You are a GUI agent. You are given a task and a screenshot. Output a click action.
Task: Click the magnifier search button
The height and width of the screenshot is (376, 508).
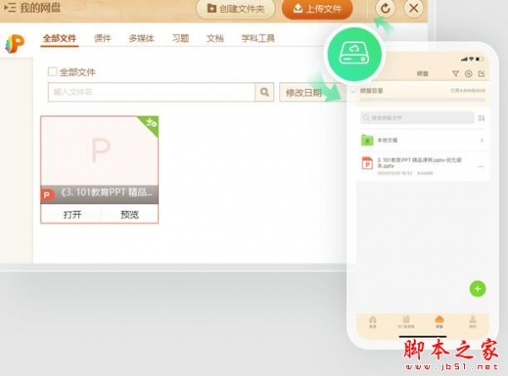[265, 92]
